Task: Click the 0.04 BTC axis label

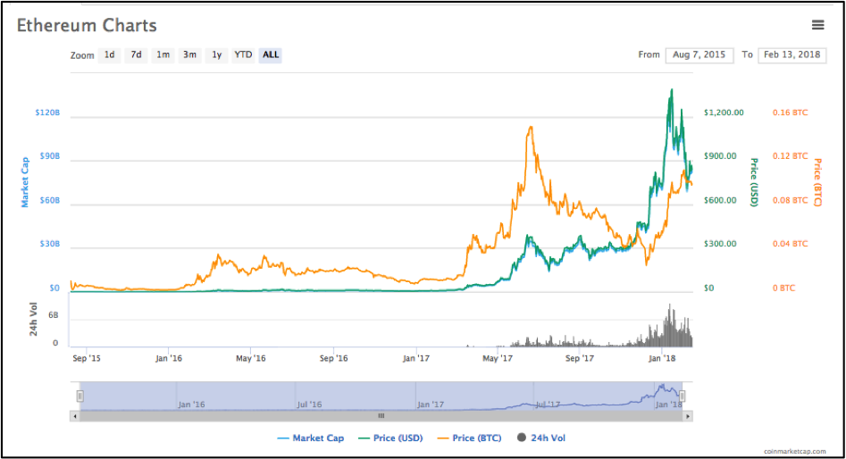Action: coord(790,245)
